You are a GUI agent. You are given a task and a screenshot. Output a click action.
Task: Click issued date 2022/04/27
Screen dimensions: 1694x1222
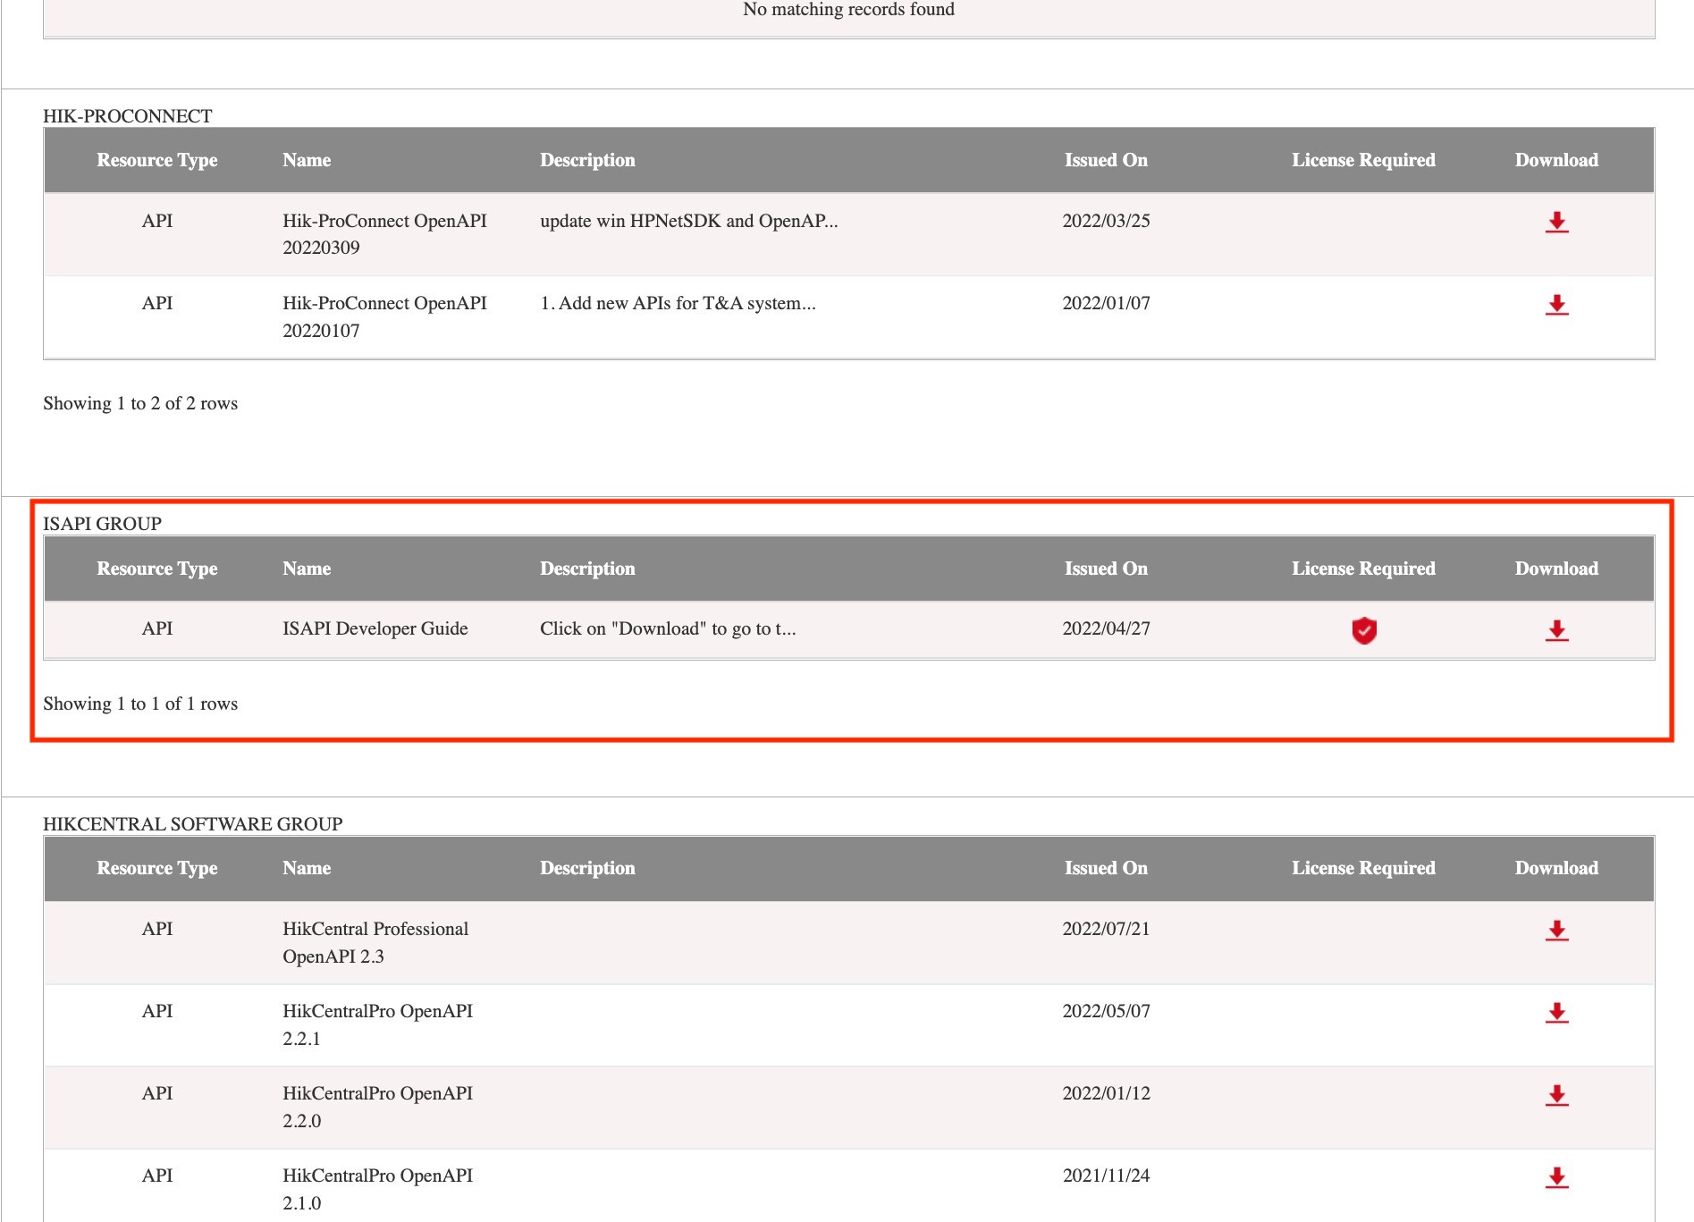pos(1106,628)
